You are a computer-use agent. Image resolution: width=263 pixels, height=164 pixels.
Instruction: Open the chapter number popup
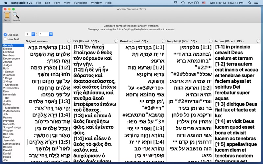pos(30,34)
